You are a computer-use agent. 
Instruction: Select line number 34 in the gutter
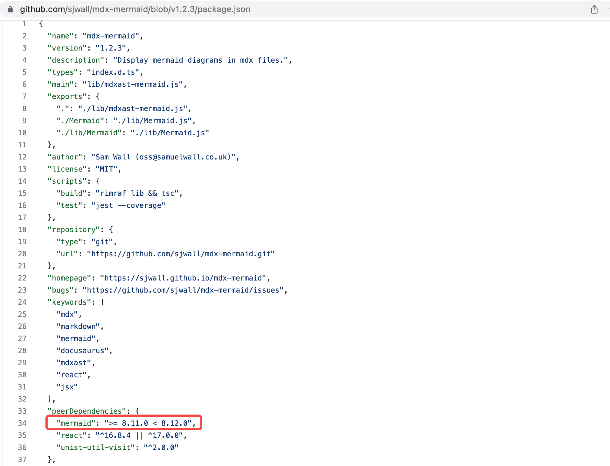[x=22, y=423]
